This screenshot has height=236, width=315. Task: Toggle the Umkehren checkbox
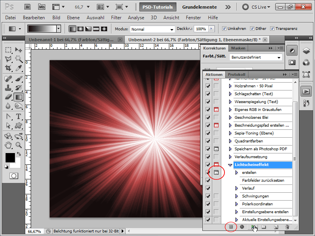224,29
